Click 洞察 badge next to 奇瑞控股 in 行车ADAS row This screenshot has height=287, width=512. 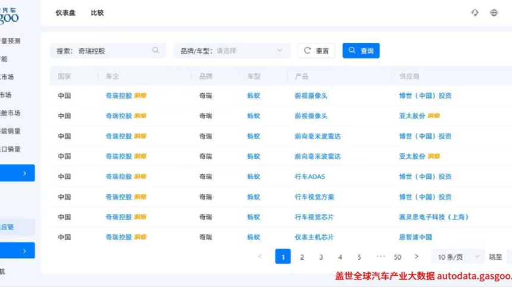tap(140, 176)
